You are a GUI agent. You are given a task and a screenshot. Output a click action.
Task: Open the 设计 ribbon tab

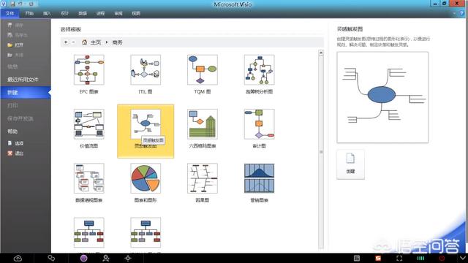65,13
